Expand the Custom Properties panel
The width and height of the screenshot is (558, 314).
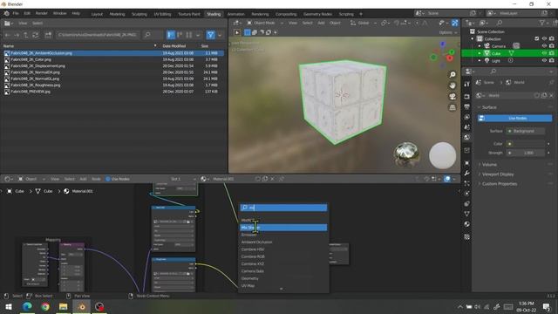(499, 184)
